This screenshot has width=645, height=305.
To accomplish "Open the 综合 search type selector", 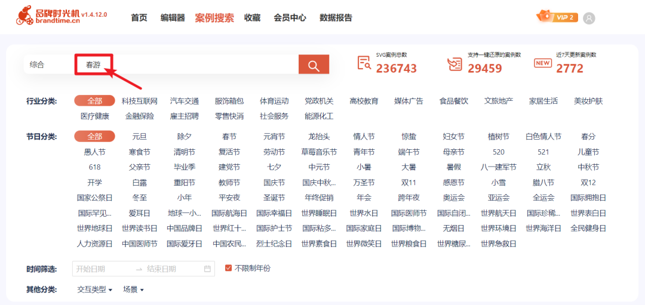I will click(x=36, y=65).
